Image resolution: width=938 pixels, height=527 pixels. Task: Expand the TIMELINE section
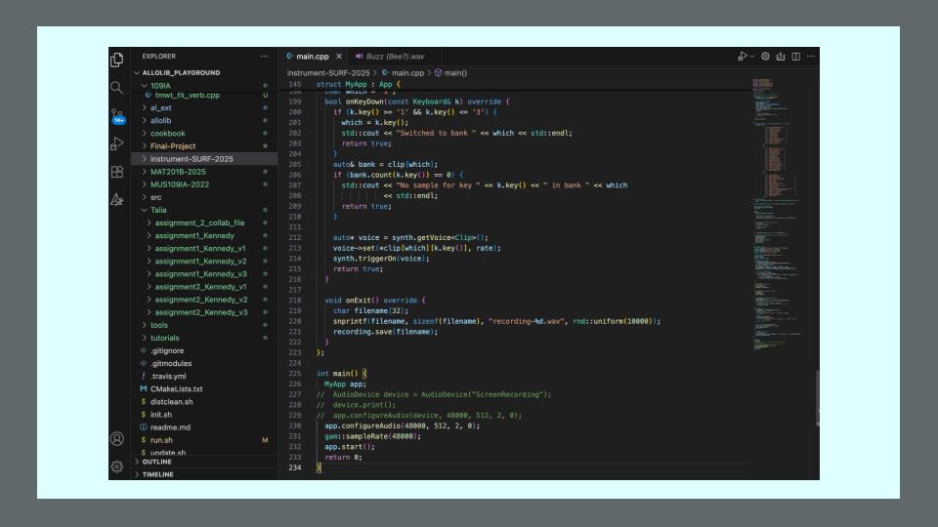point(157,474)
